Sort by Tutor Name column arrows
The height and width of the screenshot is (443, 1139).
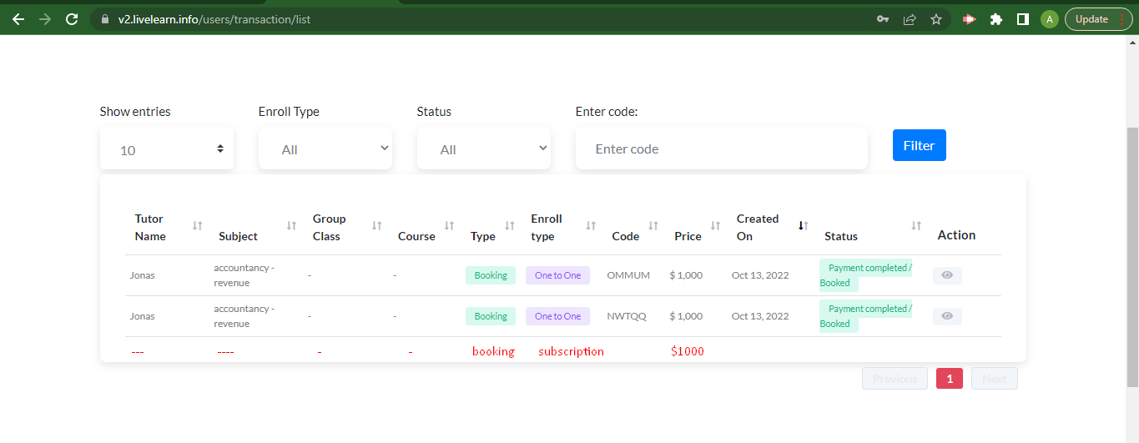point(198,226)
